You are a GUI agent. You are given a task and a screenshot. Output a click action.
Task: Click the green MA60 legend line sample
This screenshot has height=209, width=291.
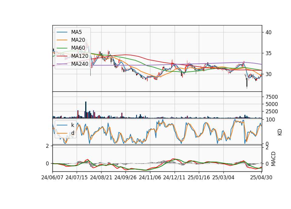click(x=62, y=48)
